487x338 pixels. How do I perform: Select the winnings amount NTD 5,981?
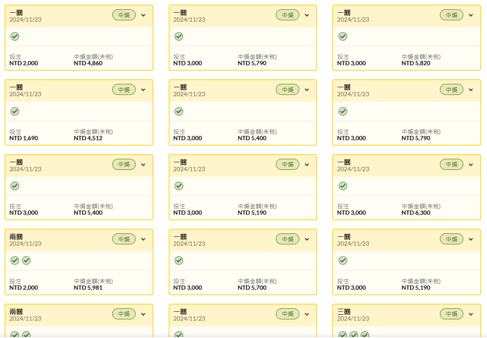tap(88, 288)
